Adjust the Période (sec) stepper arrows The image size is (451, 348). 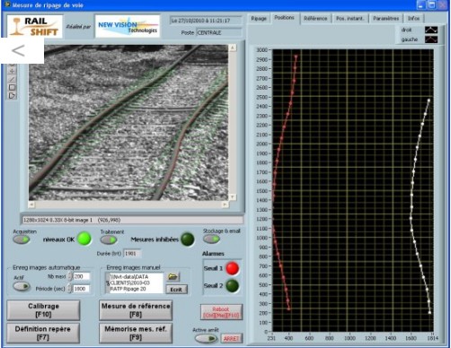pyautogui.click(x=70, y=289)
